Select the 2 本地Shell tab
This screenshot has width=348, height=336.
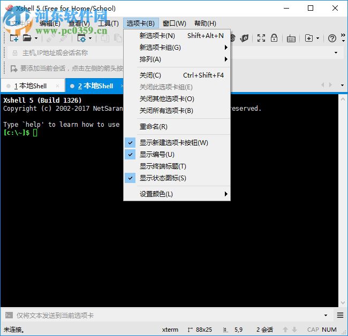(x=95, y=86)
